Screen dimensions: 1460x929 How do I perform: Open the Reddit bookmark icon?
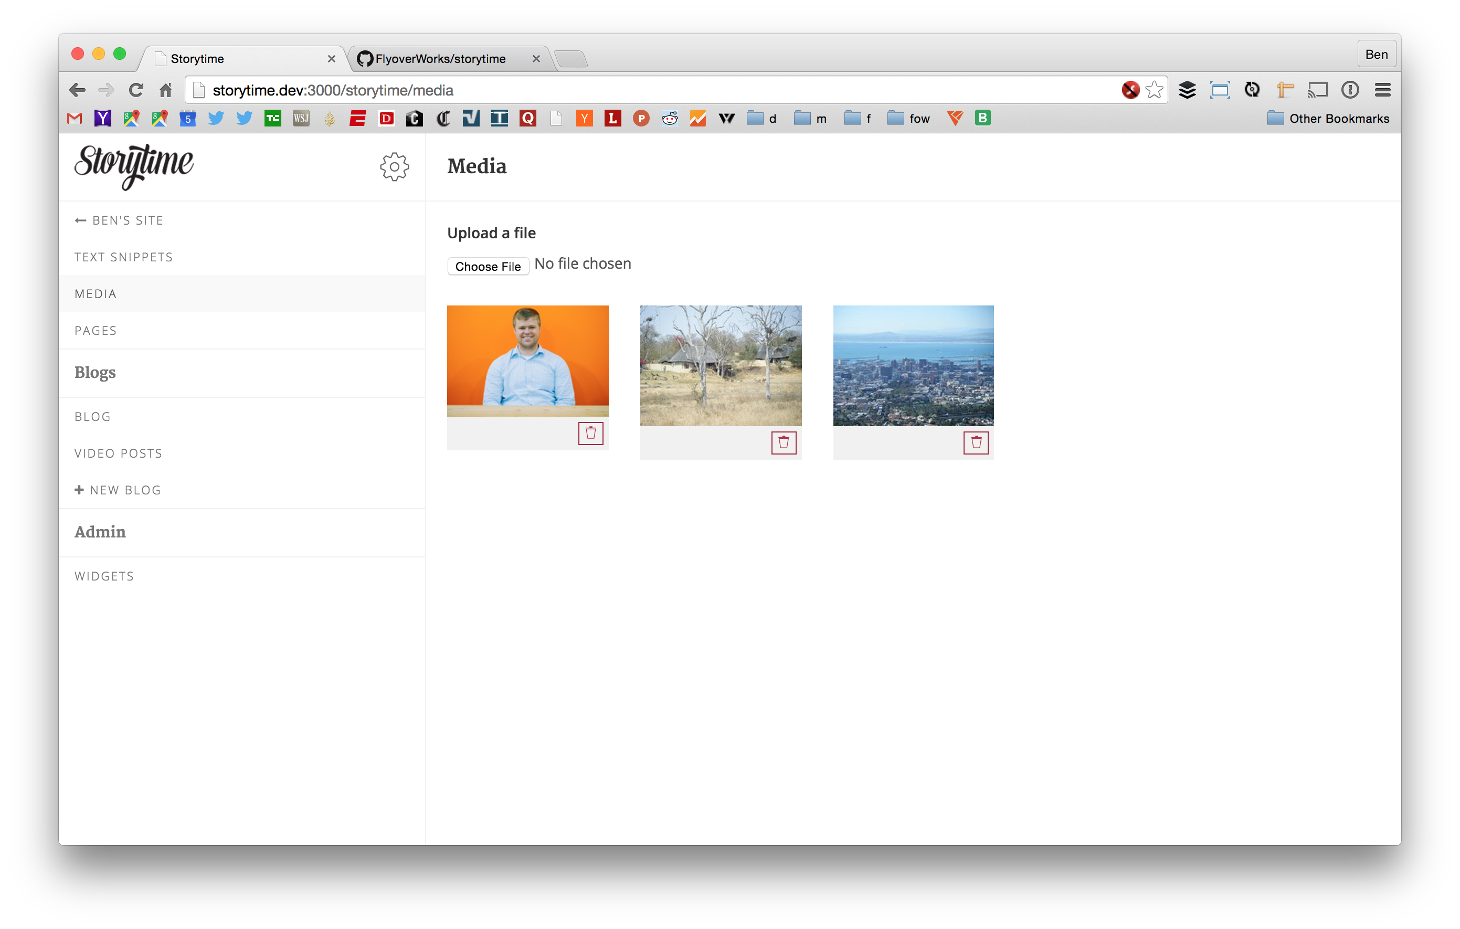coord(669,118)
